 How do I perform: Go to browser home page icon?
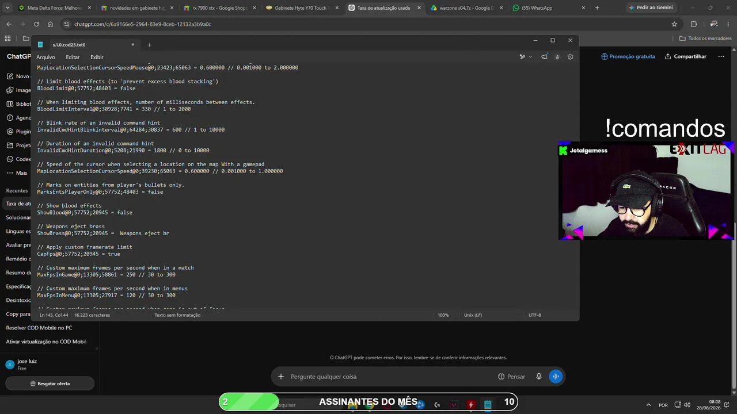pos(50,24)
